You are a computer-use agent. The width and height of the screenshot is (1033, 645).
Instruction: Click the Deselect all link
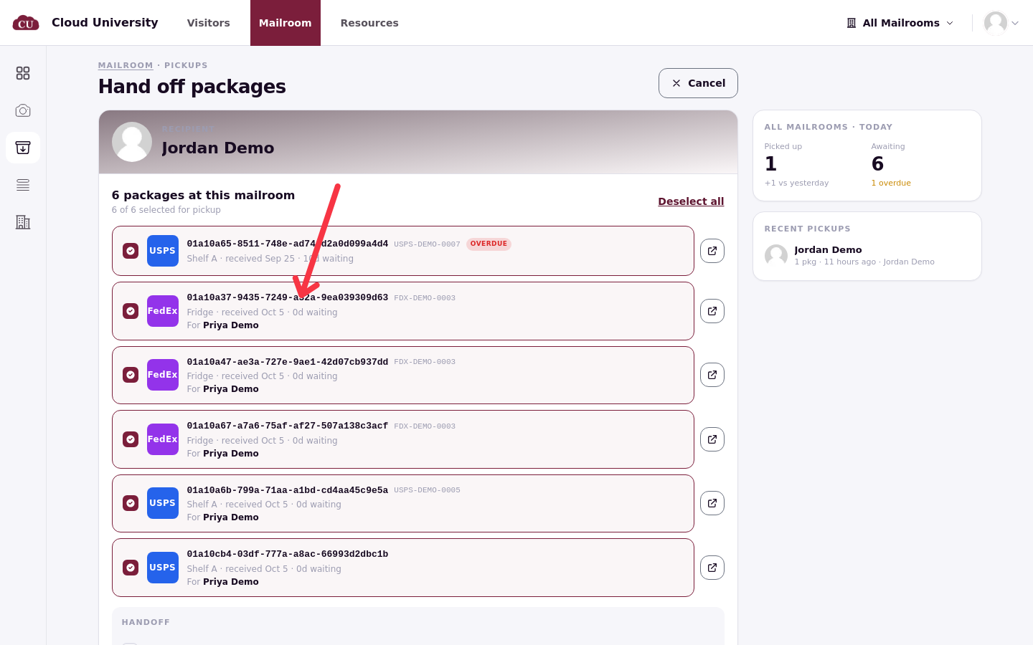click(691, 201)
